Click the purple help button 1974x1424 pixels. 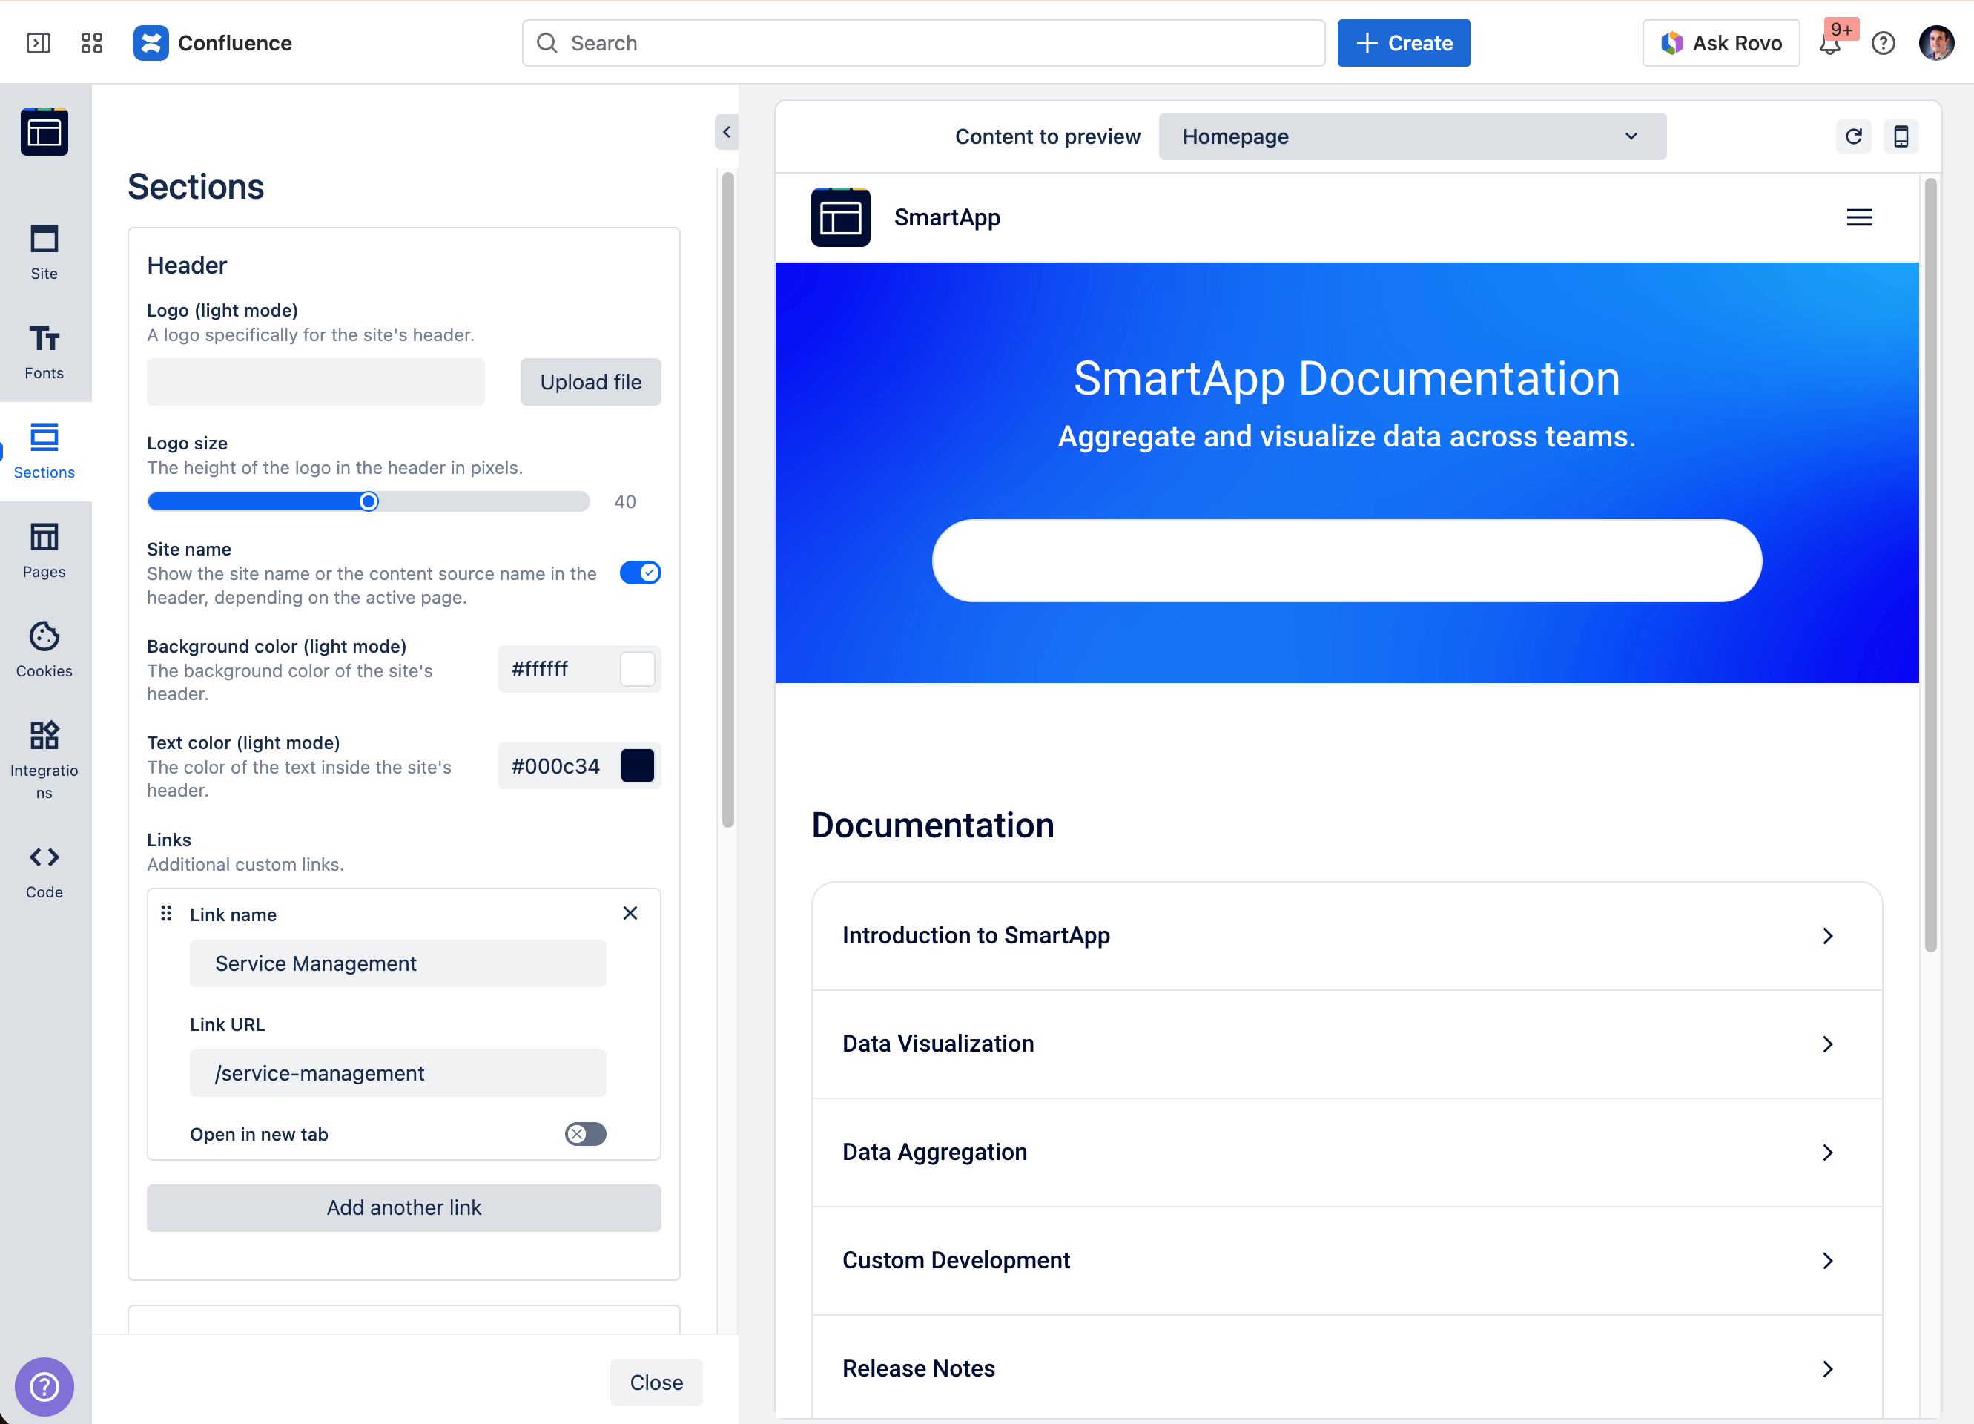(x=44, y=1385)
